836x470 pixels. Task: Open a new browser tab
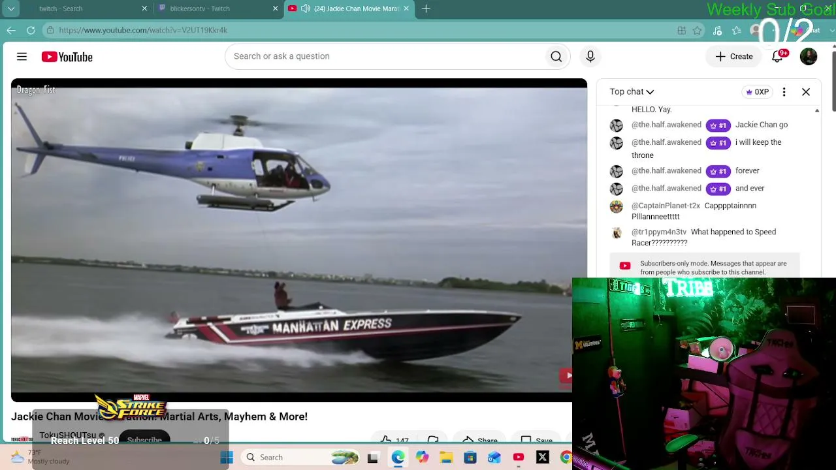pyautogui.click(x=426, y=8)
